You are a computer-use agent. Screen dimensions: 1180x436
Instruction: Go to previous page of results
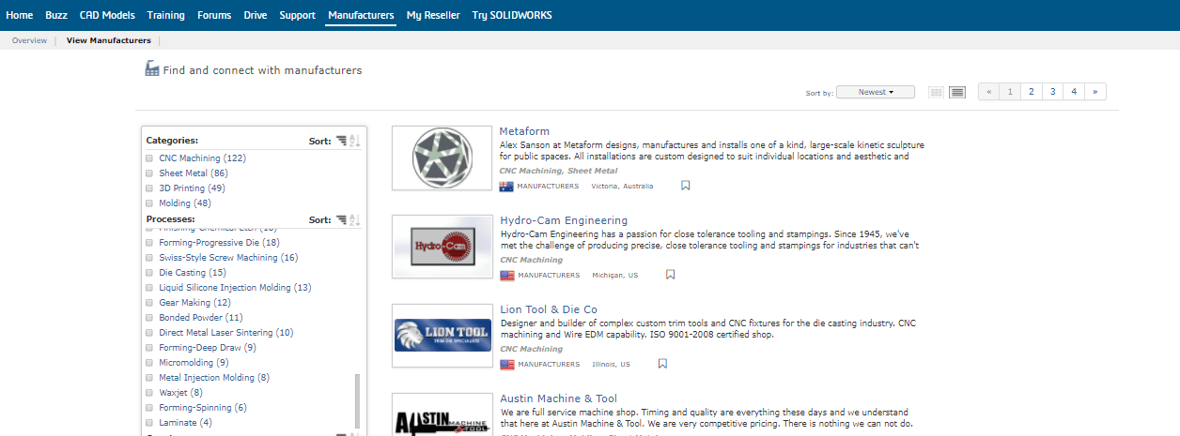click(988, 92)
